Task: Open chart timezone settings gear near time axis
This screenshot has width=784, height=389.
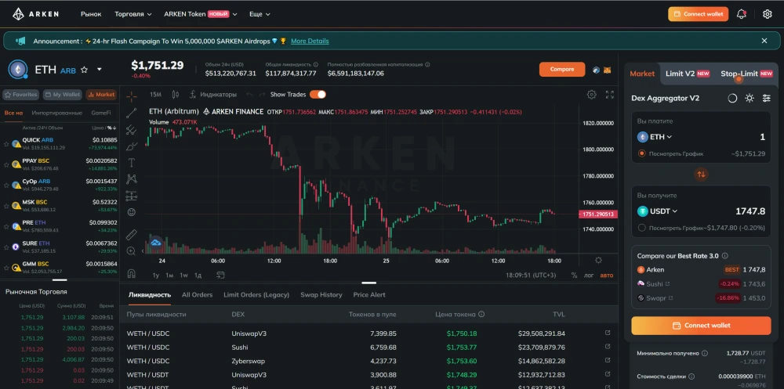Action: (598, 260)
